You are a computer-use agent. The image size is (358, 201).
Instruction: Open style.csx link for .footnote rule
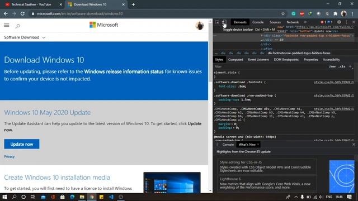click(x=333, y=82)
